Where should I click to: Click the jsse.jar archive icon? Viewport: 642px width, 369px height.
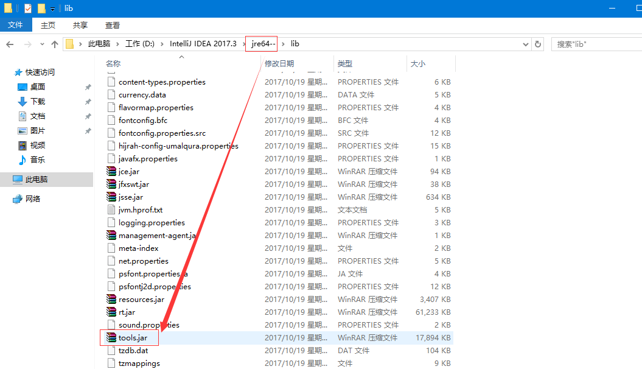111,197
